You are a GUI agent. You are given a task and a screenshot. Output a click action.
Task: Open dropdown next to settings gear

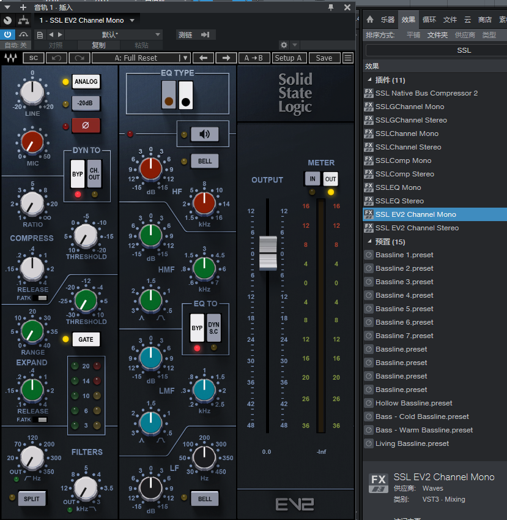tap(295, 45)
